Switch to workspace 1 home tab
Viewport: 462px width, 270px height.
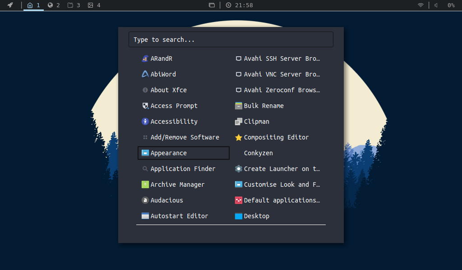(x=33, y=5)
